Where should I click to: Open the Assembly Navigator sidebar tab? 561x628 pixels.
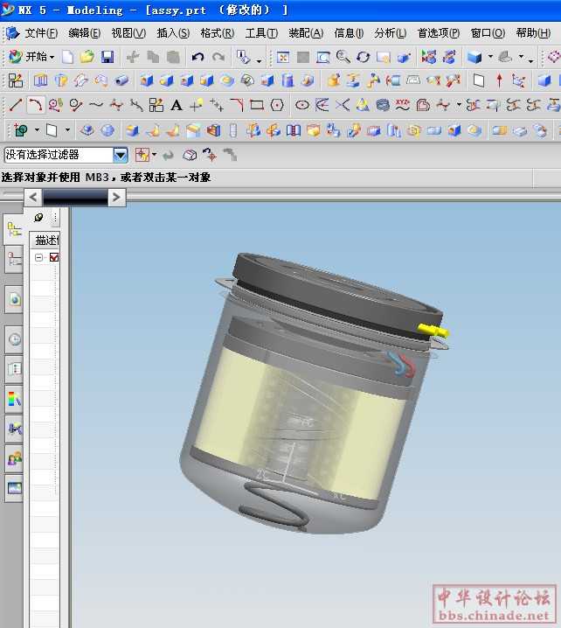pyautogui.click(x=14, y=230)
